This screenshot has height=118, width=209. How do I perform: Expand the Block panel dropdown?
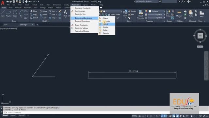click(x=129, y=21)
